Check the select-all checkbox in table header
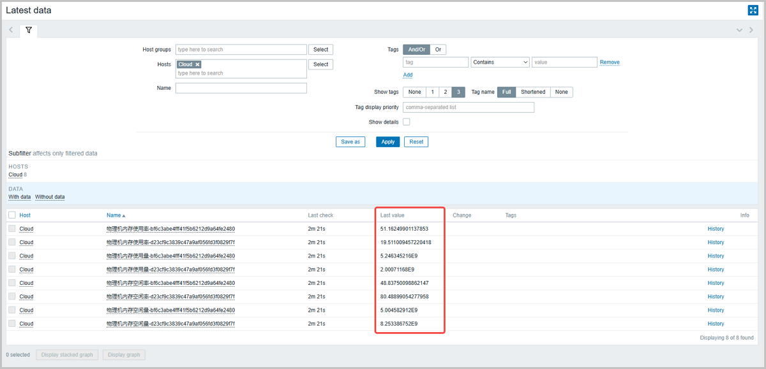Viewport: 766px width, 369px height. pos(12,215)
